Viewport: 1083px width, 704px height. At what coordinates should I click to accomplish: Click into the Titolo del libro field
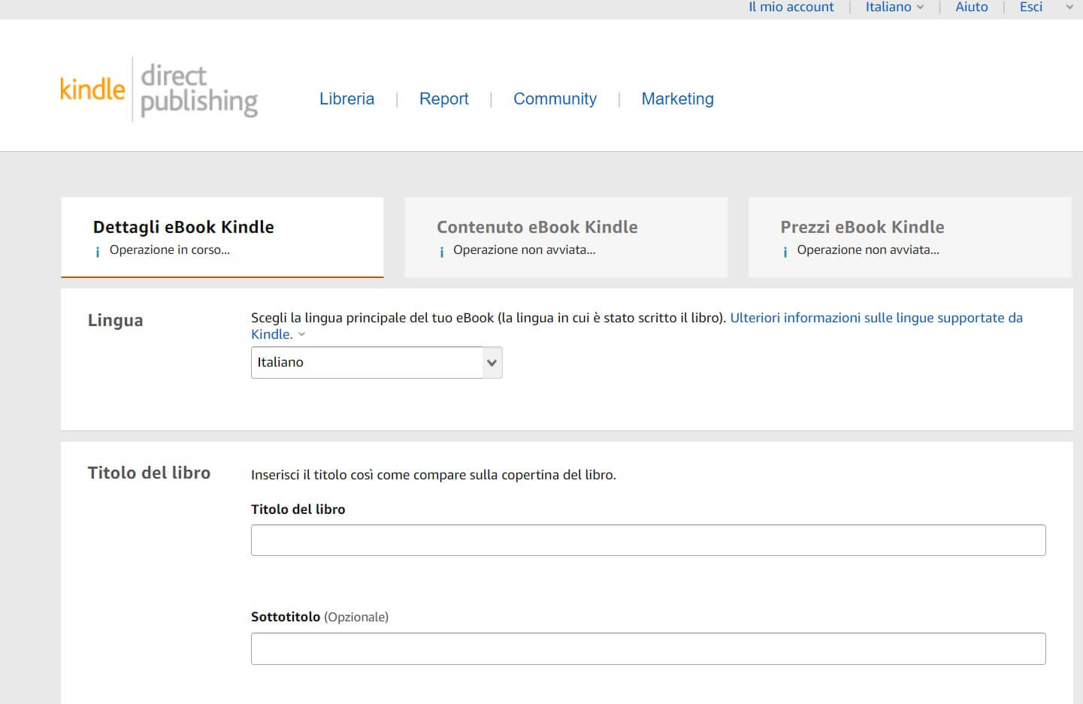coord(648,540)
